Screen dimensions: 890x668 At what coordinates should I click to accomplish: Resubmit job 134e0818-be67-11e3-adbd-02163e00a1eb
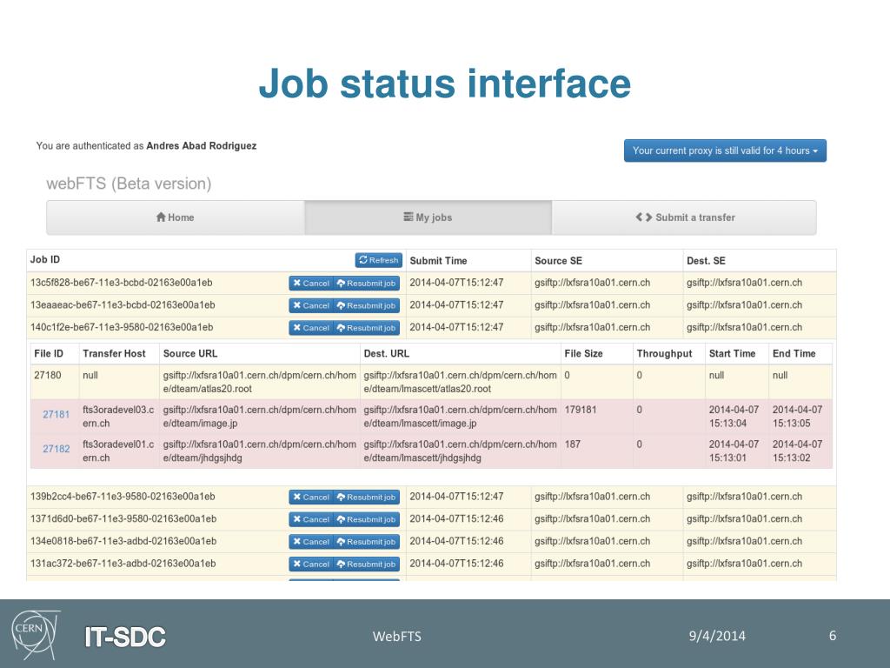pos(366,542)
